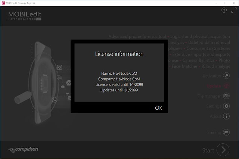Click 'Camera Ballistics' feature text

click(x=198, y=60)
